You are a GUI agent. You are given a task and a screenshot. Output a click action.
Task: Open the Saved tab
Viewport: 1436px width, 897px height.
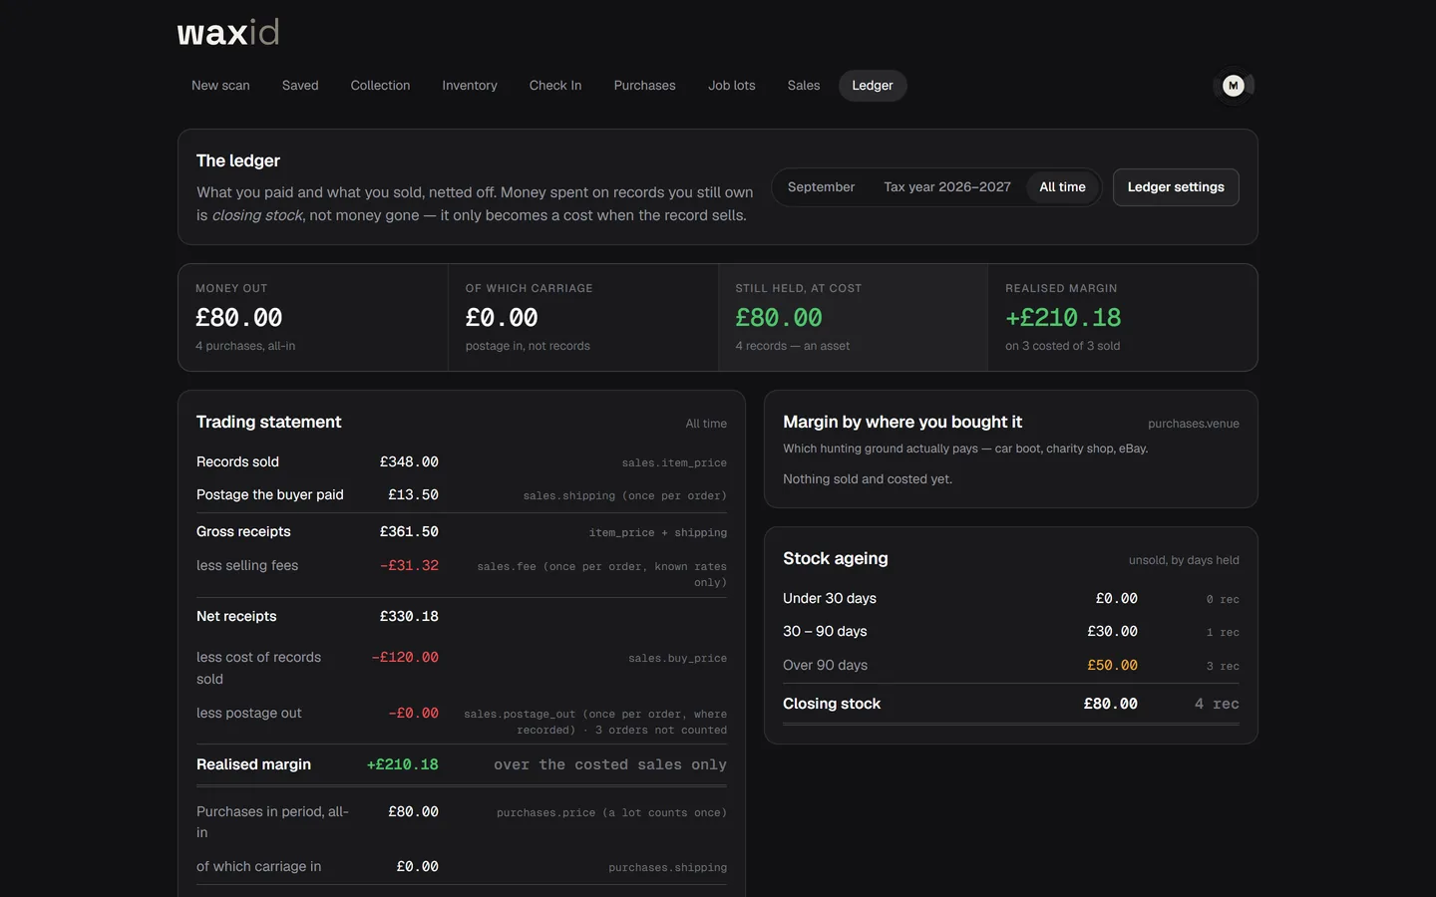tap(300, 86)
